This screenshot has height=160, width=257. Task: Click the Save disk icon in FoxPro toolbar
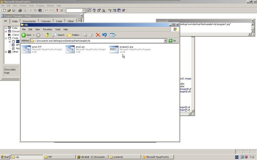pyautogui.click(x=14, y=11)
